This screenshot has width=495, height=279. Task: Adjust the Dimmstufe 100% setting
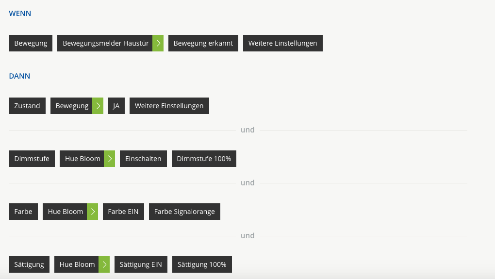pos(204,159)
